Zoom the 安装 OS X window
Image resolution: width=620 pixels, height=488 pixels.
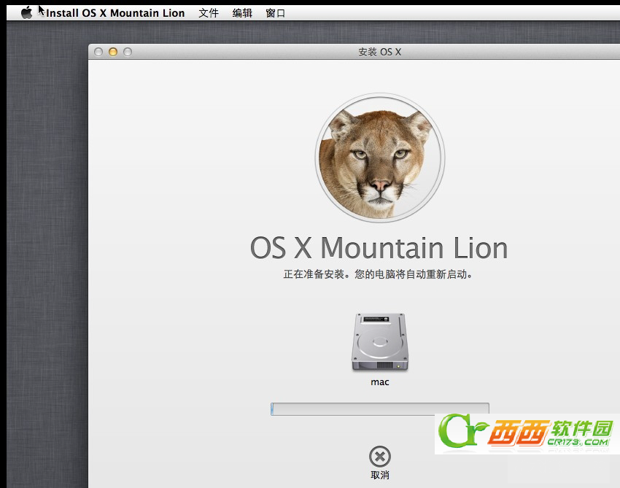[x=128, y=52]
